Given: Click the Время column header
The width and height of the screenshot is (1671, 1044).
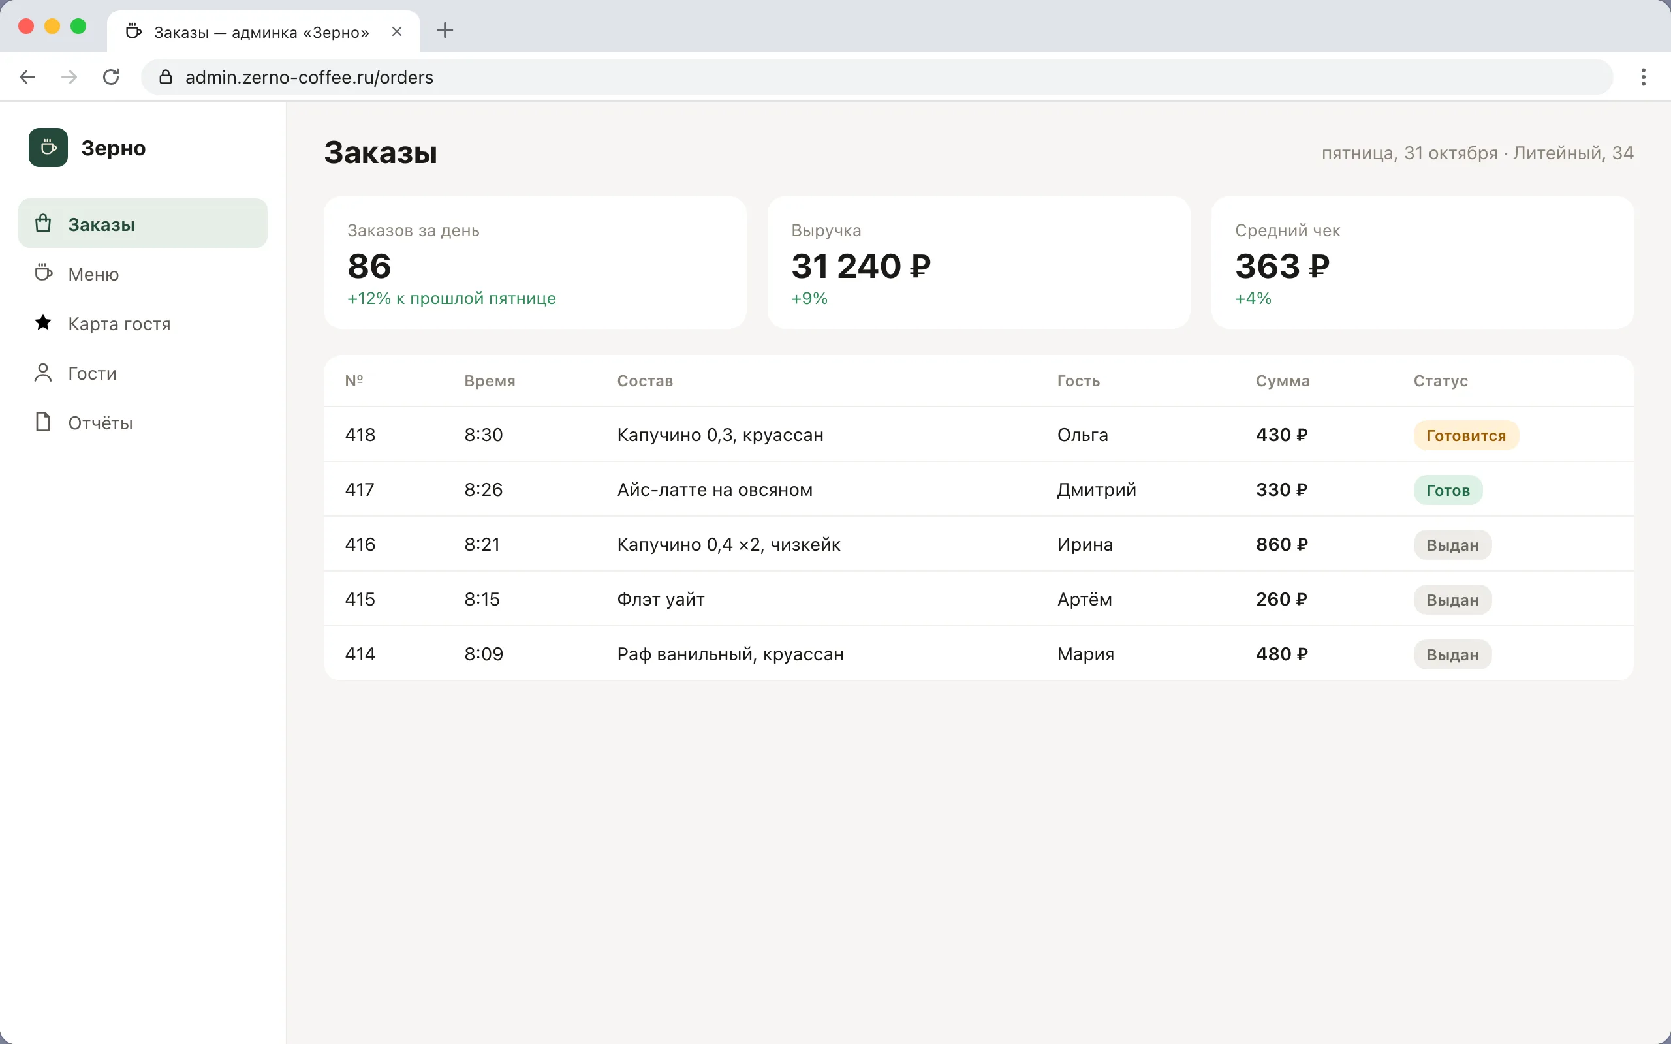Looking at the screenshot, I should [490, 381].
